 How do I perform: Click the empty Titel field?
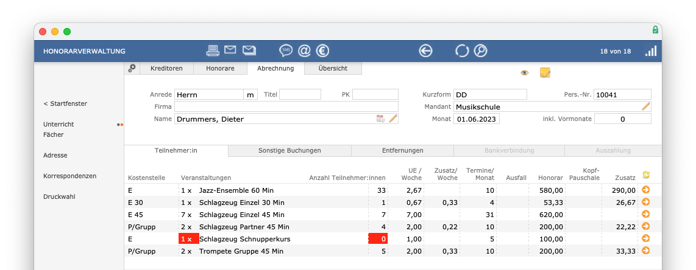pos(300,94)
